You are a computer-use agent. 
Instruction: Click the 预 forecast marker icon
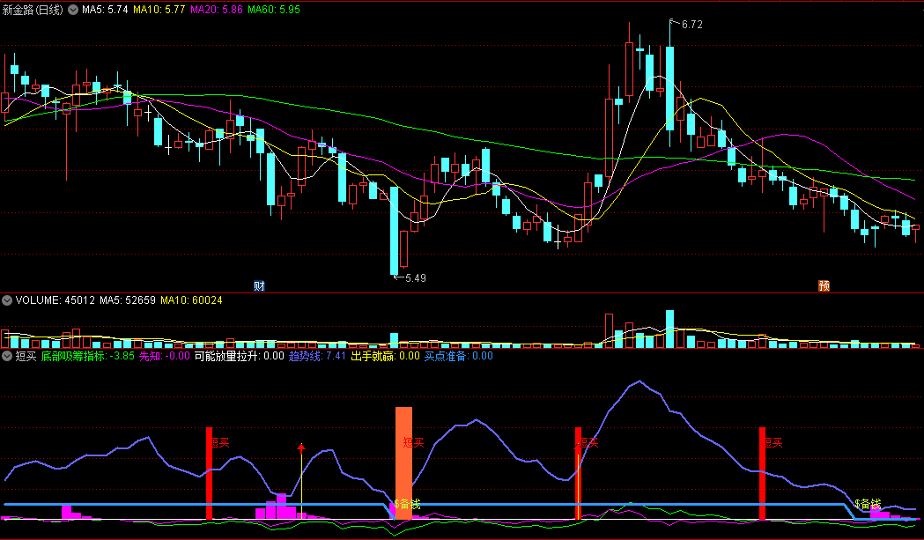coord(824,286)
